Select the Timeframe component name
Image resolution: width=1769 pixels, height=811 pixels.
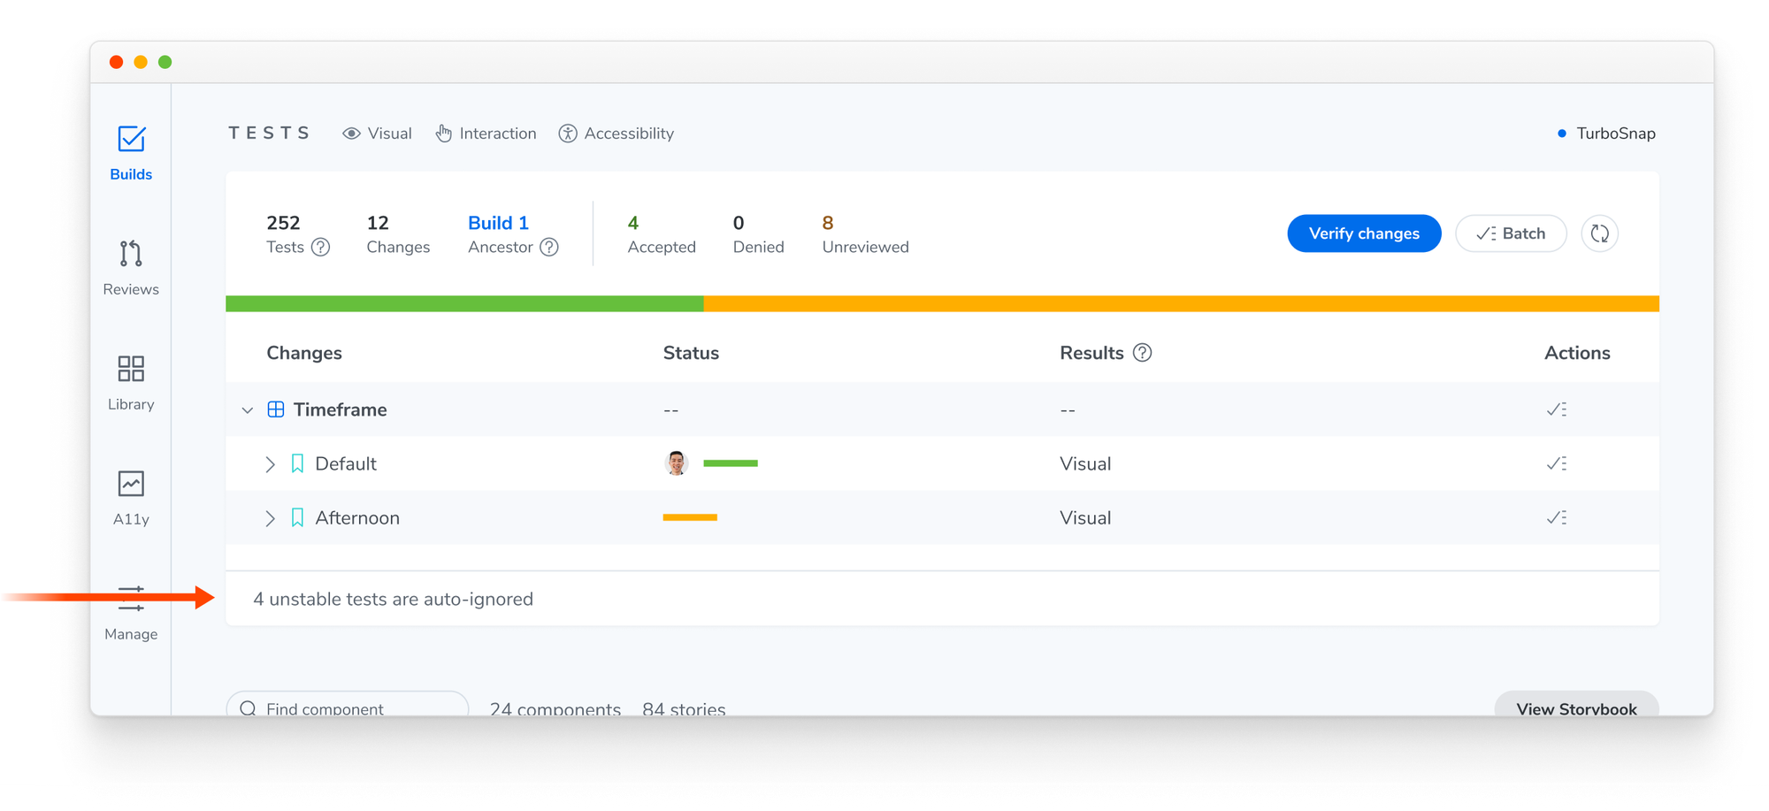point(341,409)
